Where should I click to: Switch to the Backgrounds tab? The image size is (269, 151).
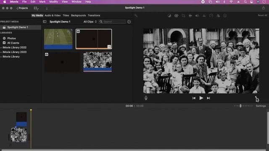[79, 16]
